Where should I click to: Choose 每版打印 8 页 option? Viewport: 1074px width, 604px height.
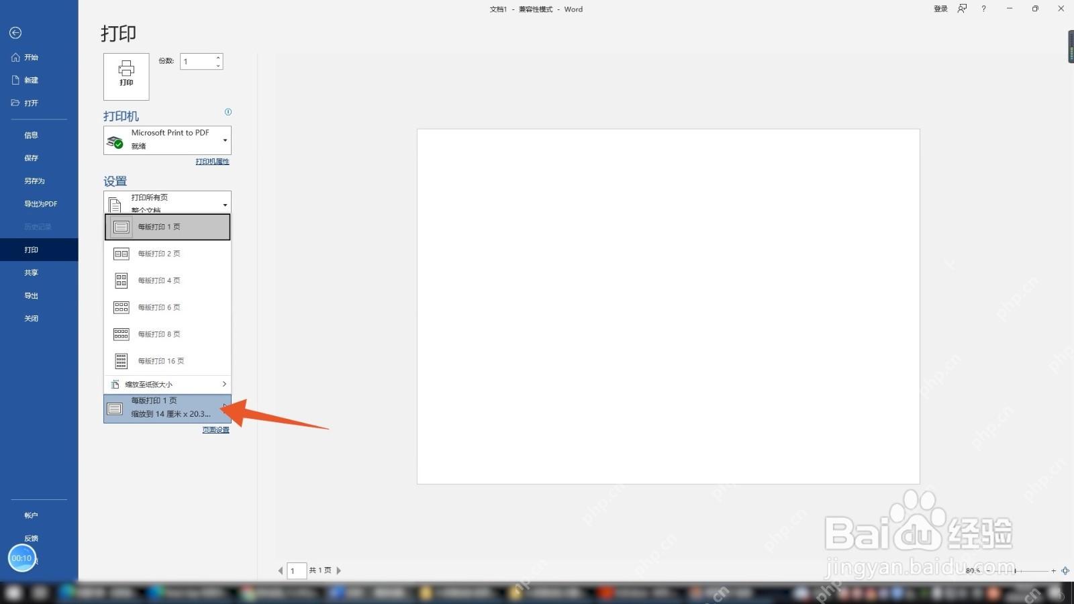(x=167, y=334)
